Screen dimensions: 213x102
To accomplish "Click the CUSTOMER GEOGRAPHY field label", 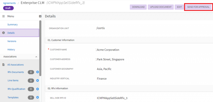I will tap(62, 69).
